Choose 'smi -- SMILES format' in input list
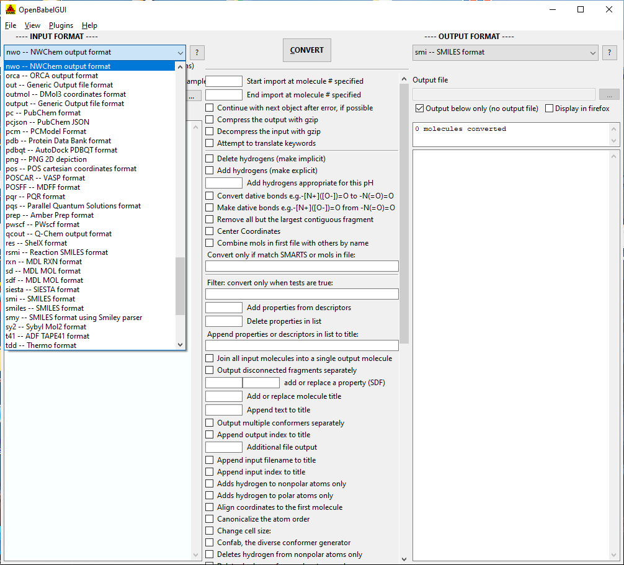The image size is (624, 565). tap(89, 299)
